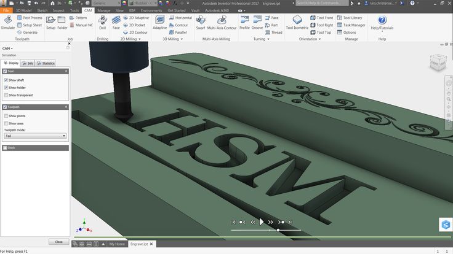This screenshot has height=254, width=453.
Task: Select the Parallel milling strategy
Action: (x=178, y=33)
